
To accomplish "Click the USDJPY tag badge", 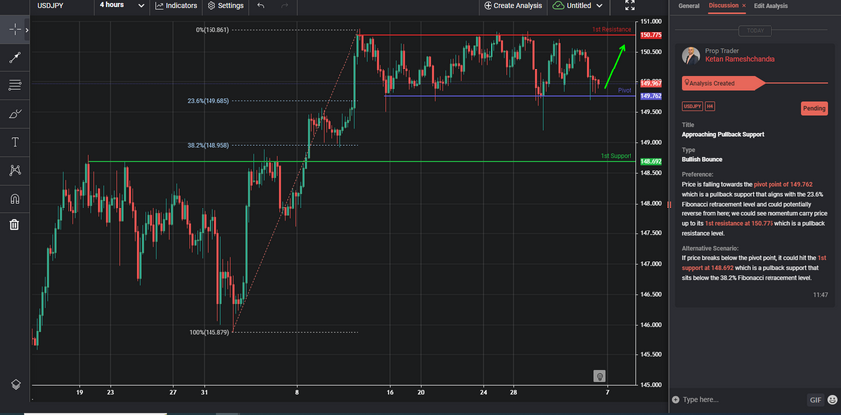I will 692,106.
